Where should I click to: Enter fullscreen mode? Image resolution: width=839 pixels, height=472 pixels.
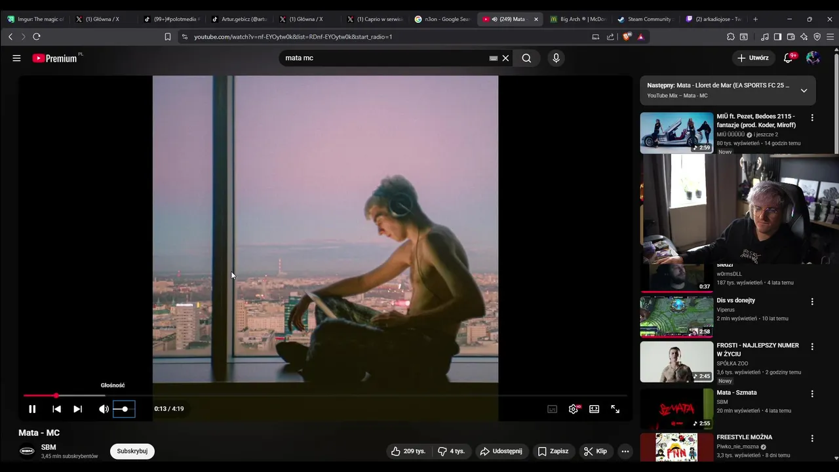tap(615, 409)
